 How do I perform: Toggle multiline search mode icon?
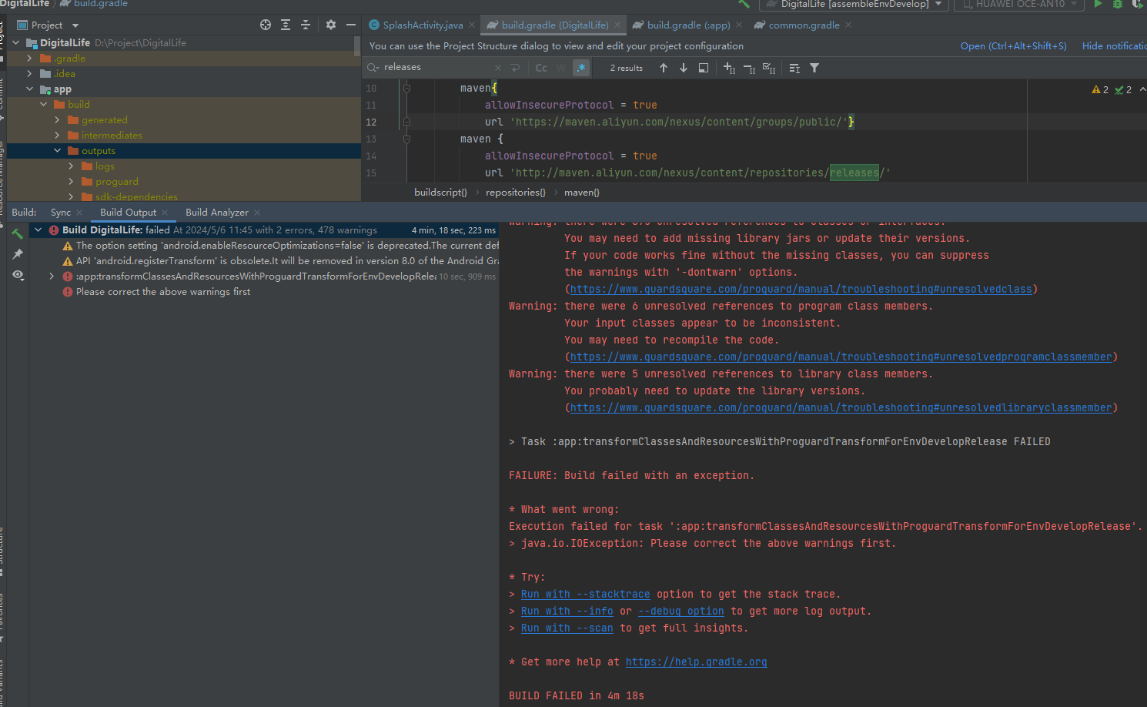click(x=794, y=68)
